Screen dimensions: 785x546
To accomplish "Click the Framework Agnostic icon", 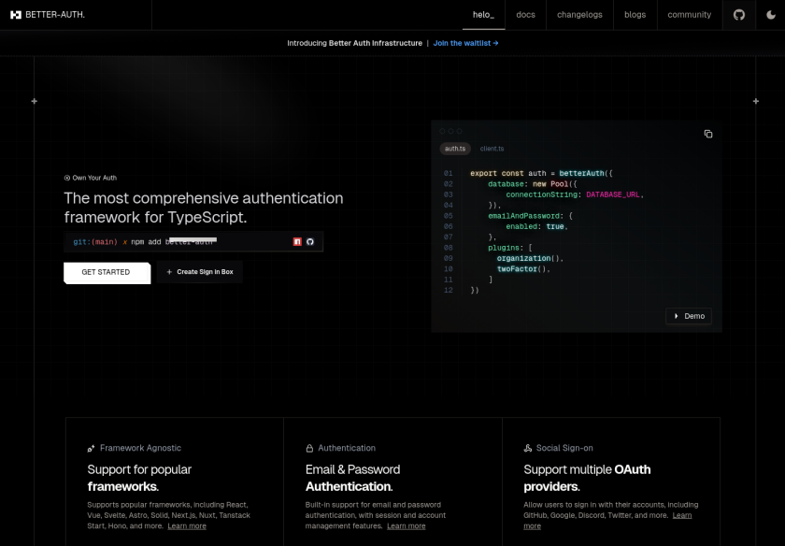I will tap(92, 449).
